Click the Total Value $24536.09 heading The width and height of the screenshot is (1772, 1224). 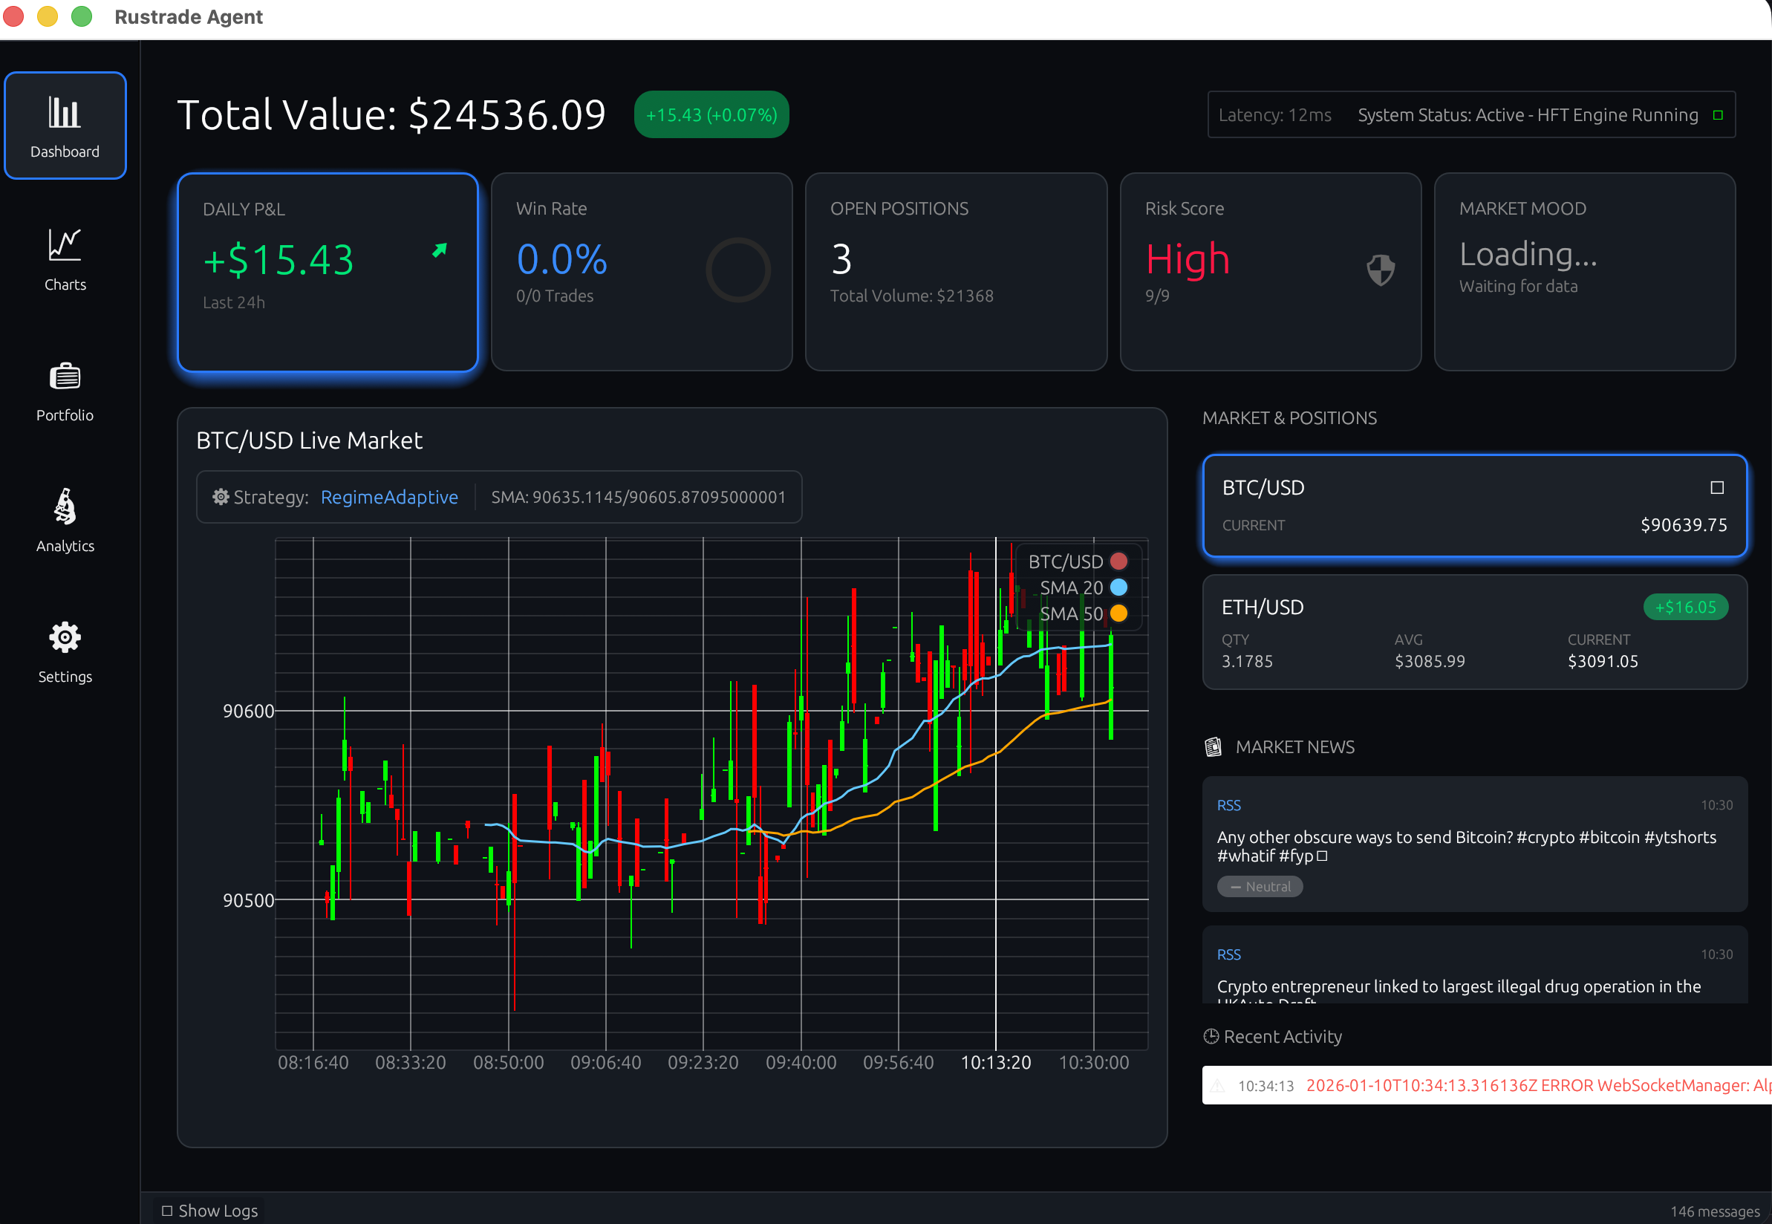[x=391, y=115]
